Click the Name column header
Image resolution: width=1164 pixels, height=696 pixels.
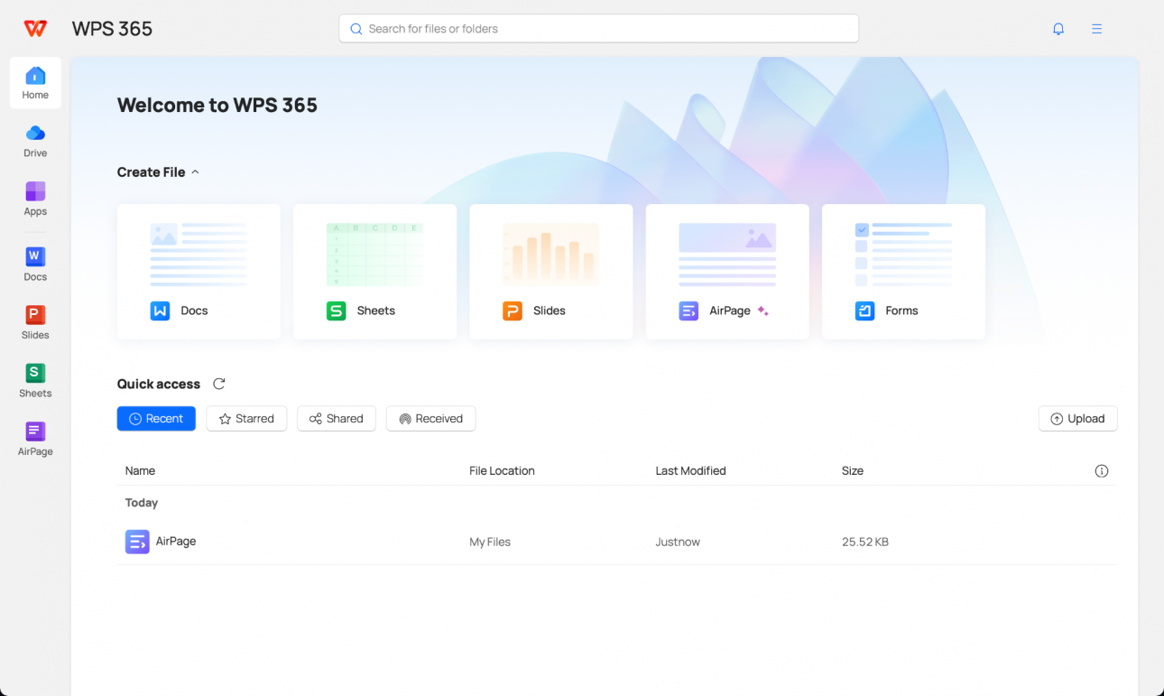point(140,471)
